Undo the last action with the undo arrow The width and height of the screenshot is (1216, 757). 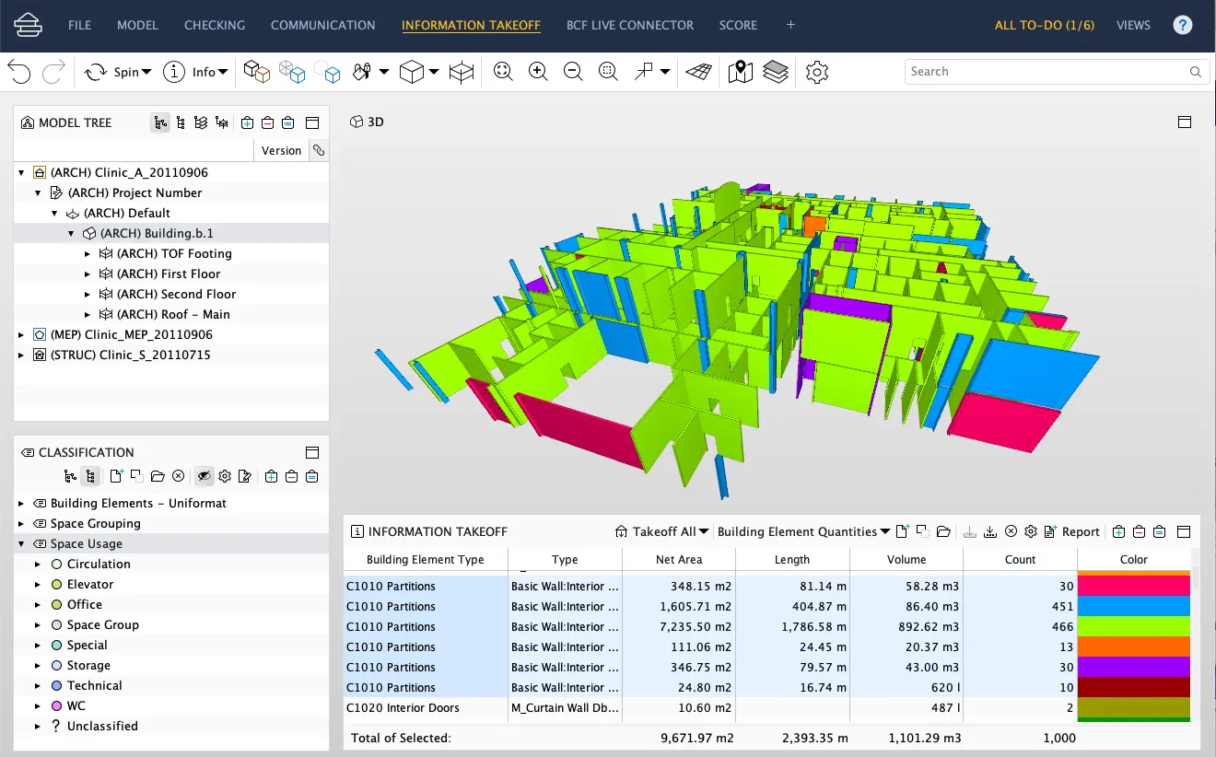point(20,72)
